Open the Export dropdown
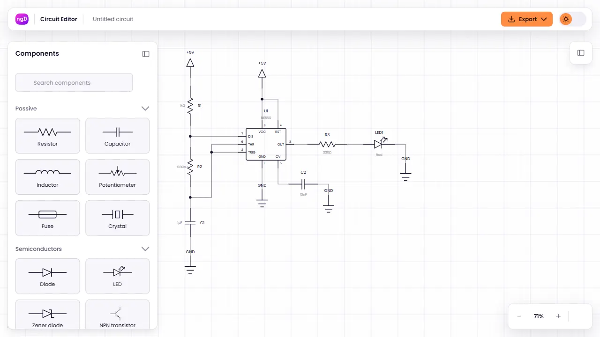 [527, 19]
